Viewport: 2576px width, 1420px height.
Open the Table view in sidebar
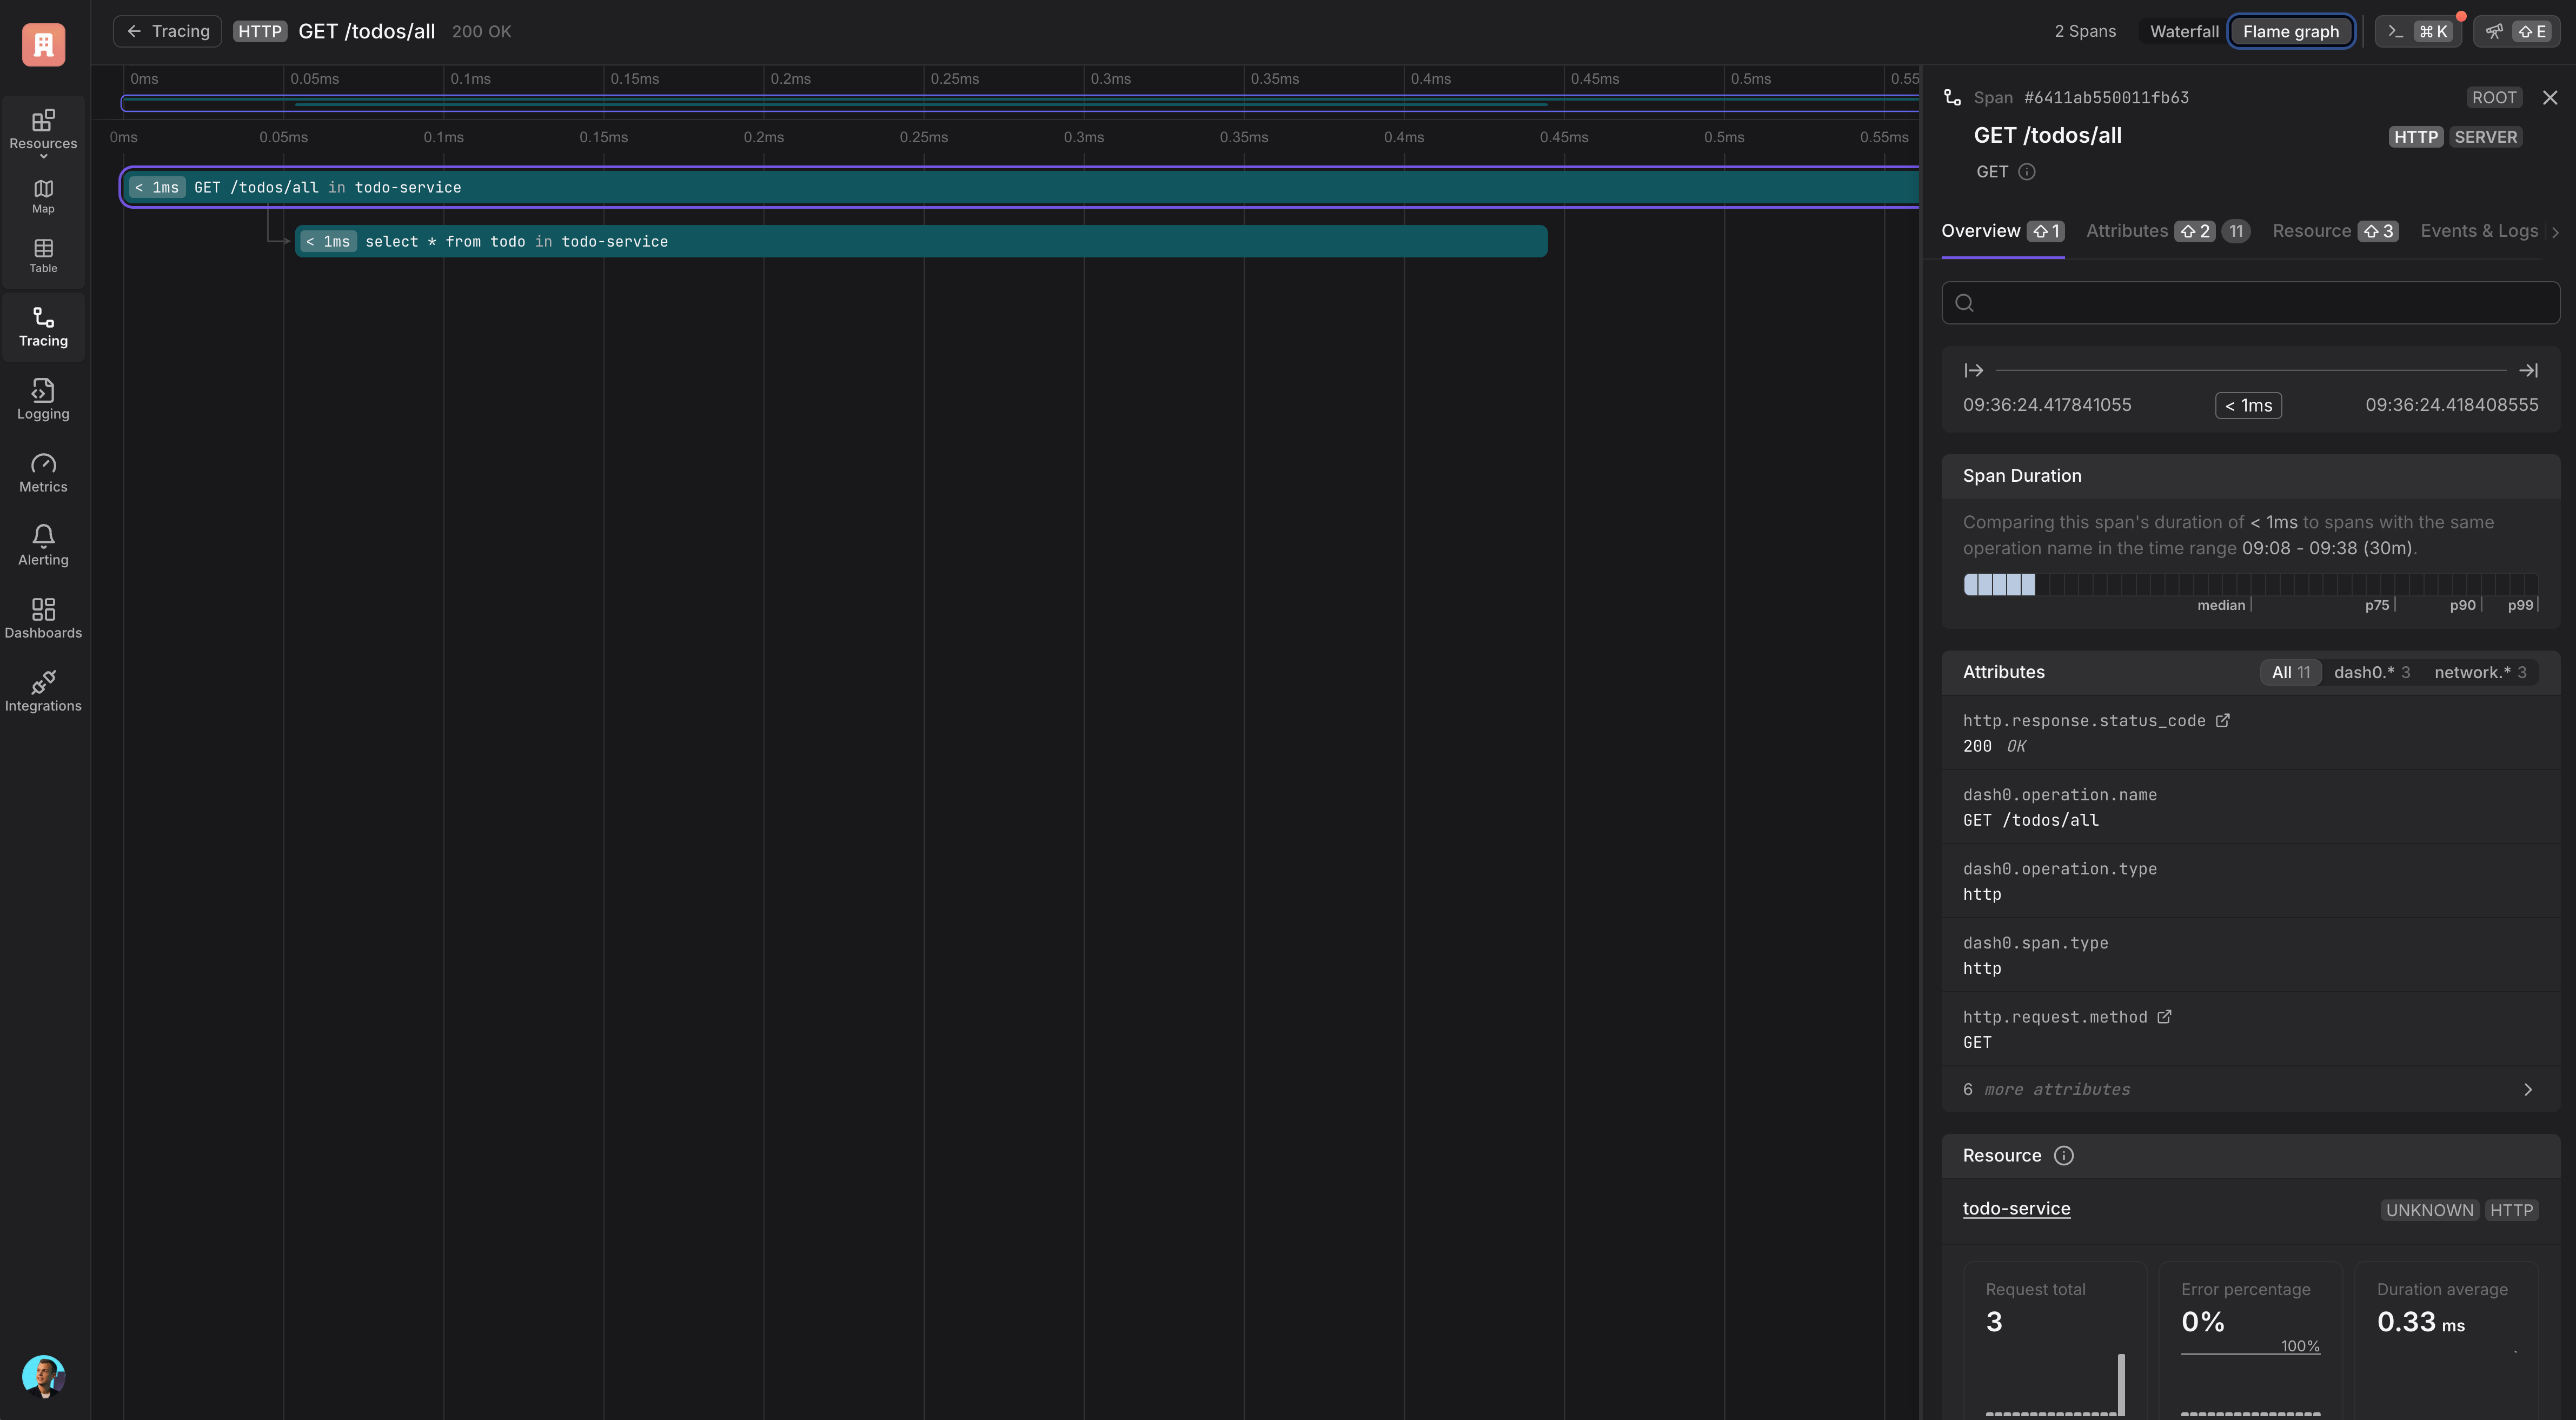(43, 255)
